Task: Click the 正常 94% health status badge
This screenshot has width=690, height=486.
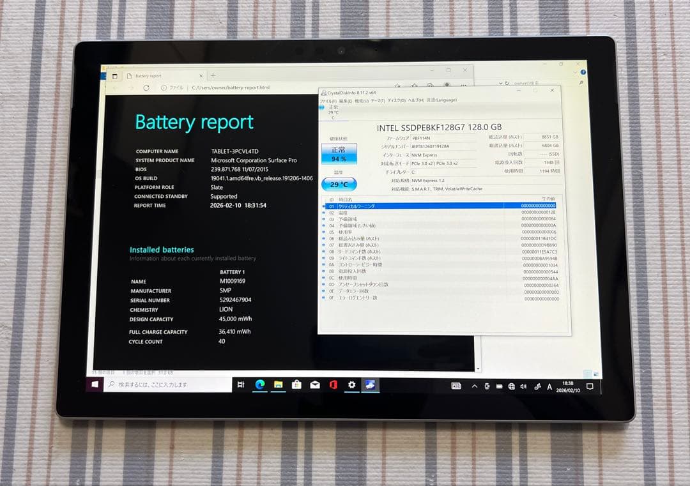Action: point(338,153)
